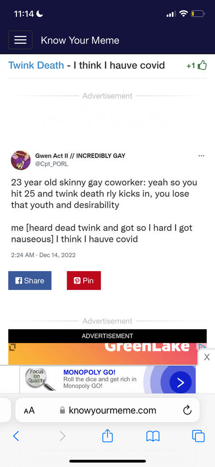Tap the thumbs-up like icon
Screen dimensions: 215x467
[x=202, y=65]
